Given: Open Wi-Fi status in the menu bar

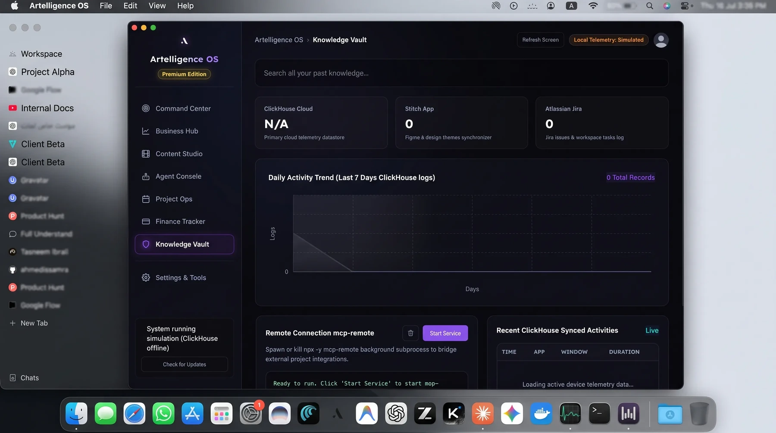Looking at the screenshot, I should (x=593, y=6).
